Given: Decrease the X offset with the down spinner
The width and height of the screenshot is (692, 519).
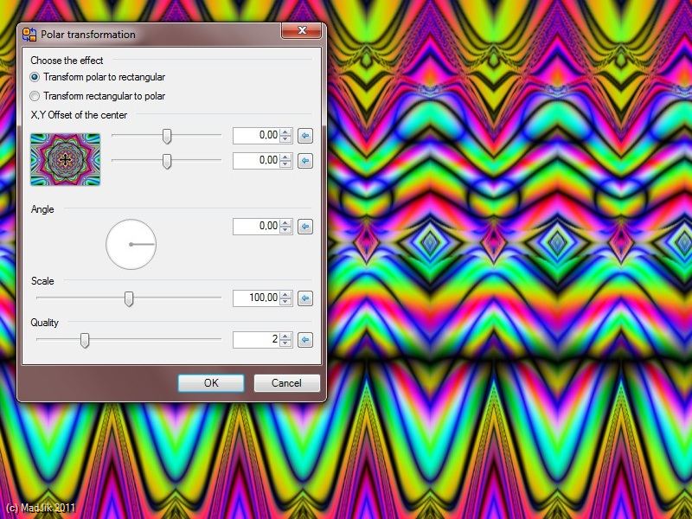Looking at the screenshot, I should tap(286, 139).
